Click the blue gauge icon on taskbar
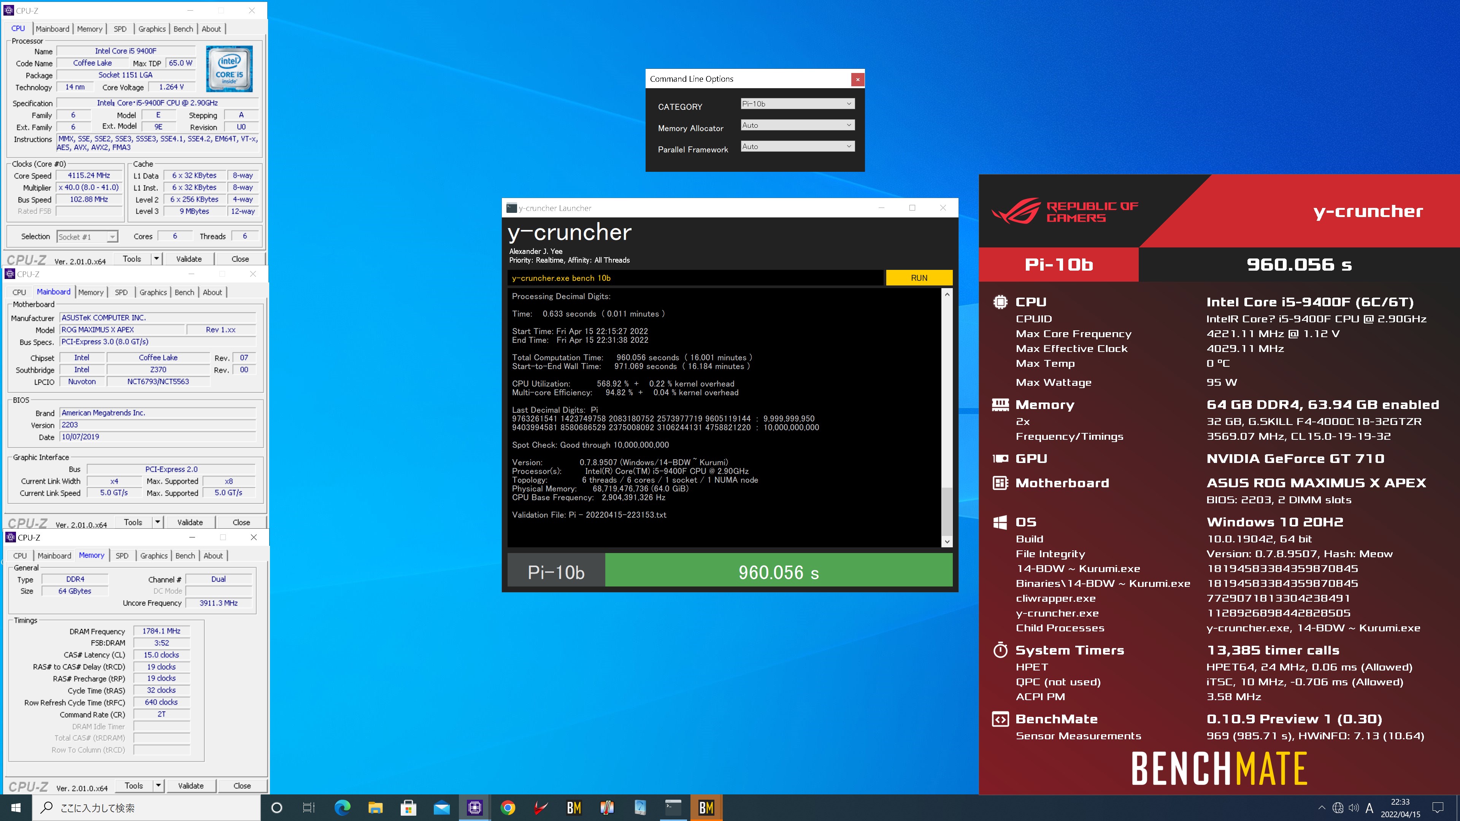The width and height of the screenshot is (1460, 821). (x=640, y=807)
